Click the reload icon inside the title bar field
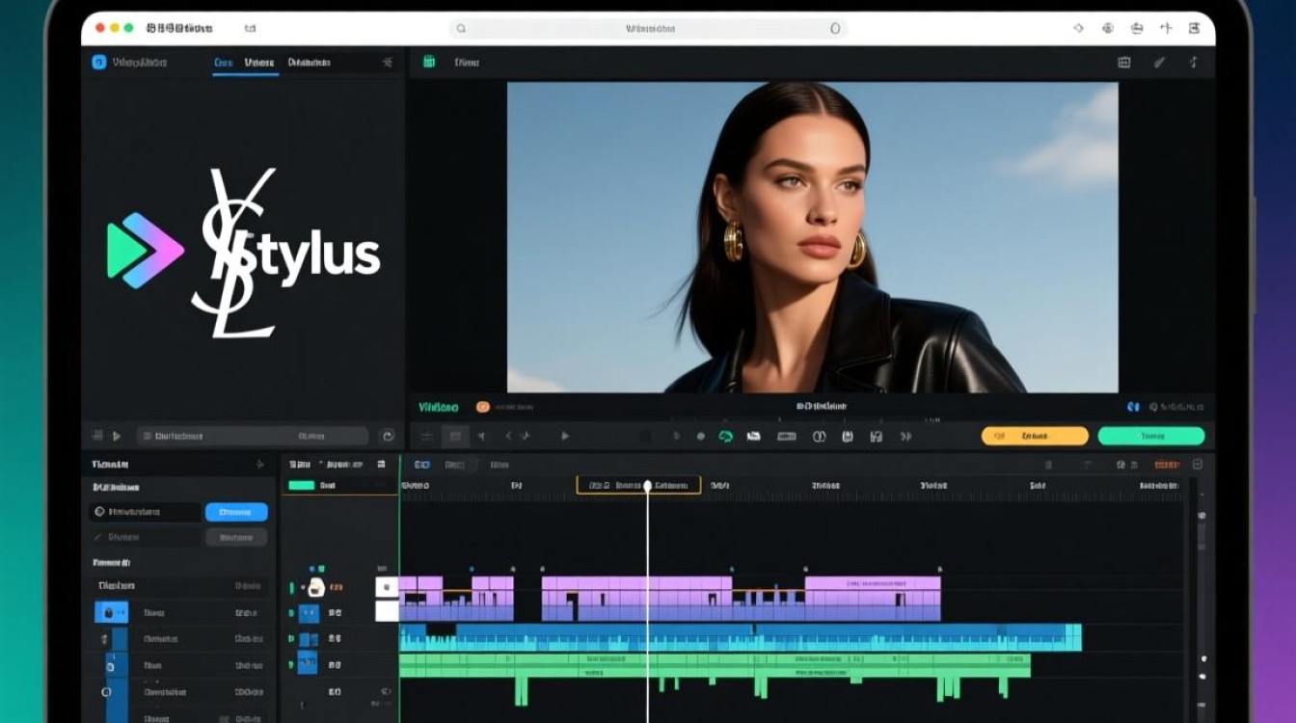 (x=835, y=29)
